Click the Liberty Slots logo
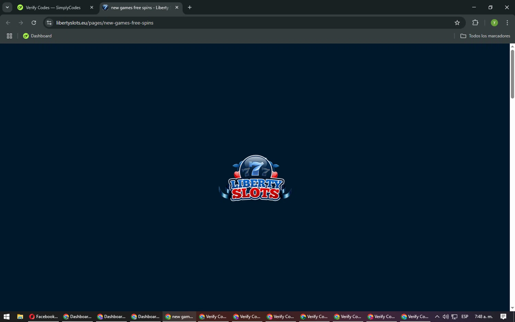515x322 pixels. [255, 178]
